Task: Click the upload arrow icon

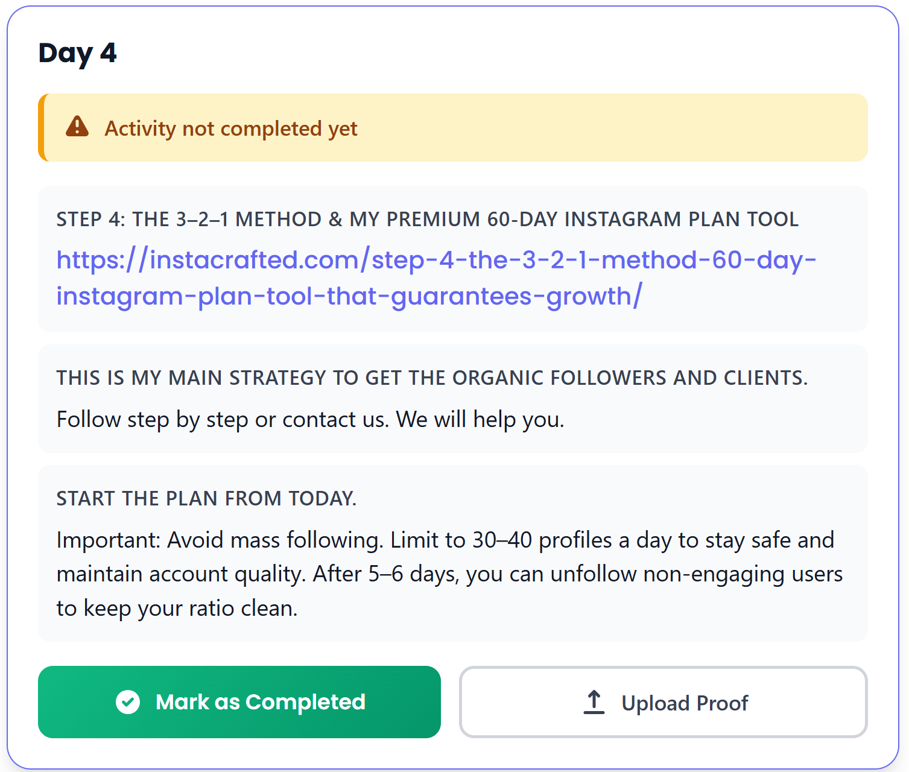Action: pos(594,702)
